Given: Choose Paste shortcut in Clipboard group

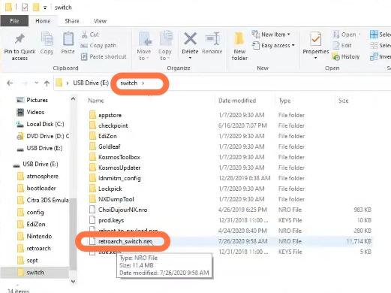Looking at the screenshot, I should tap(104, 56).
